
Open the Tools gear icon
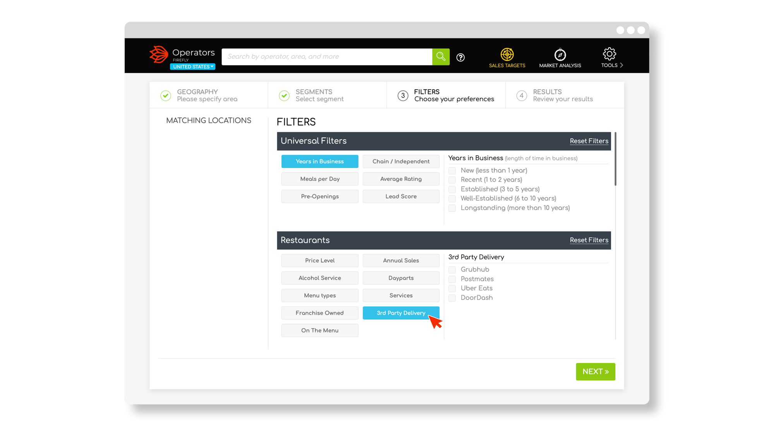(x=609, y=54)
